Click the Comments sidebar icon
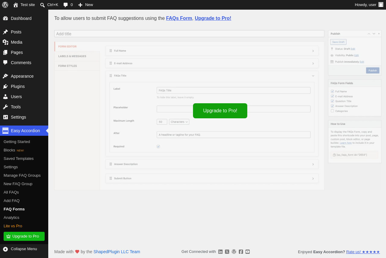 pyautogui.click(x=5, y=63)
